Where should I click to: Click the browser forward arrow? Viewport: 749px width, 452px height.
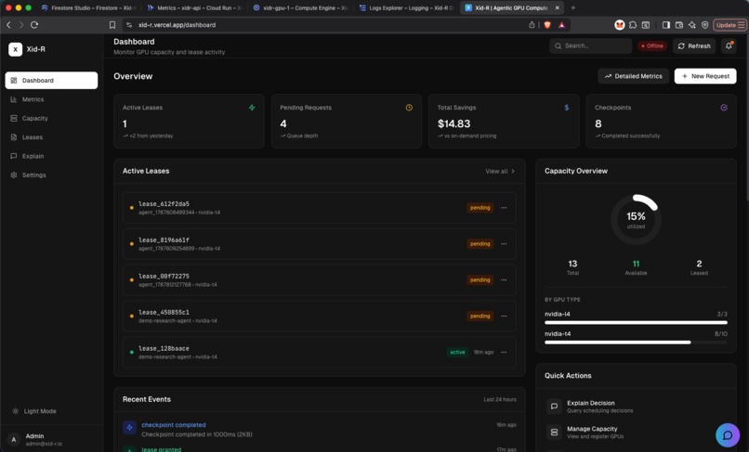coord(21,25)
